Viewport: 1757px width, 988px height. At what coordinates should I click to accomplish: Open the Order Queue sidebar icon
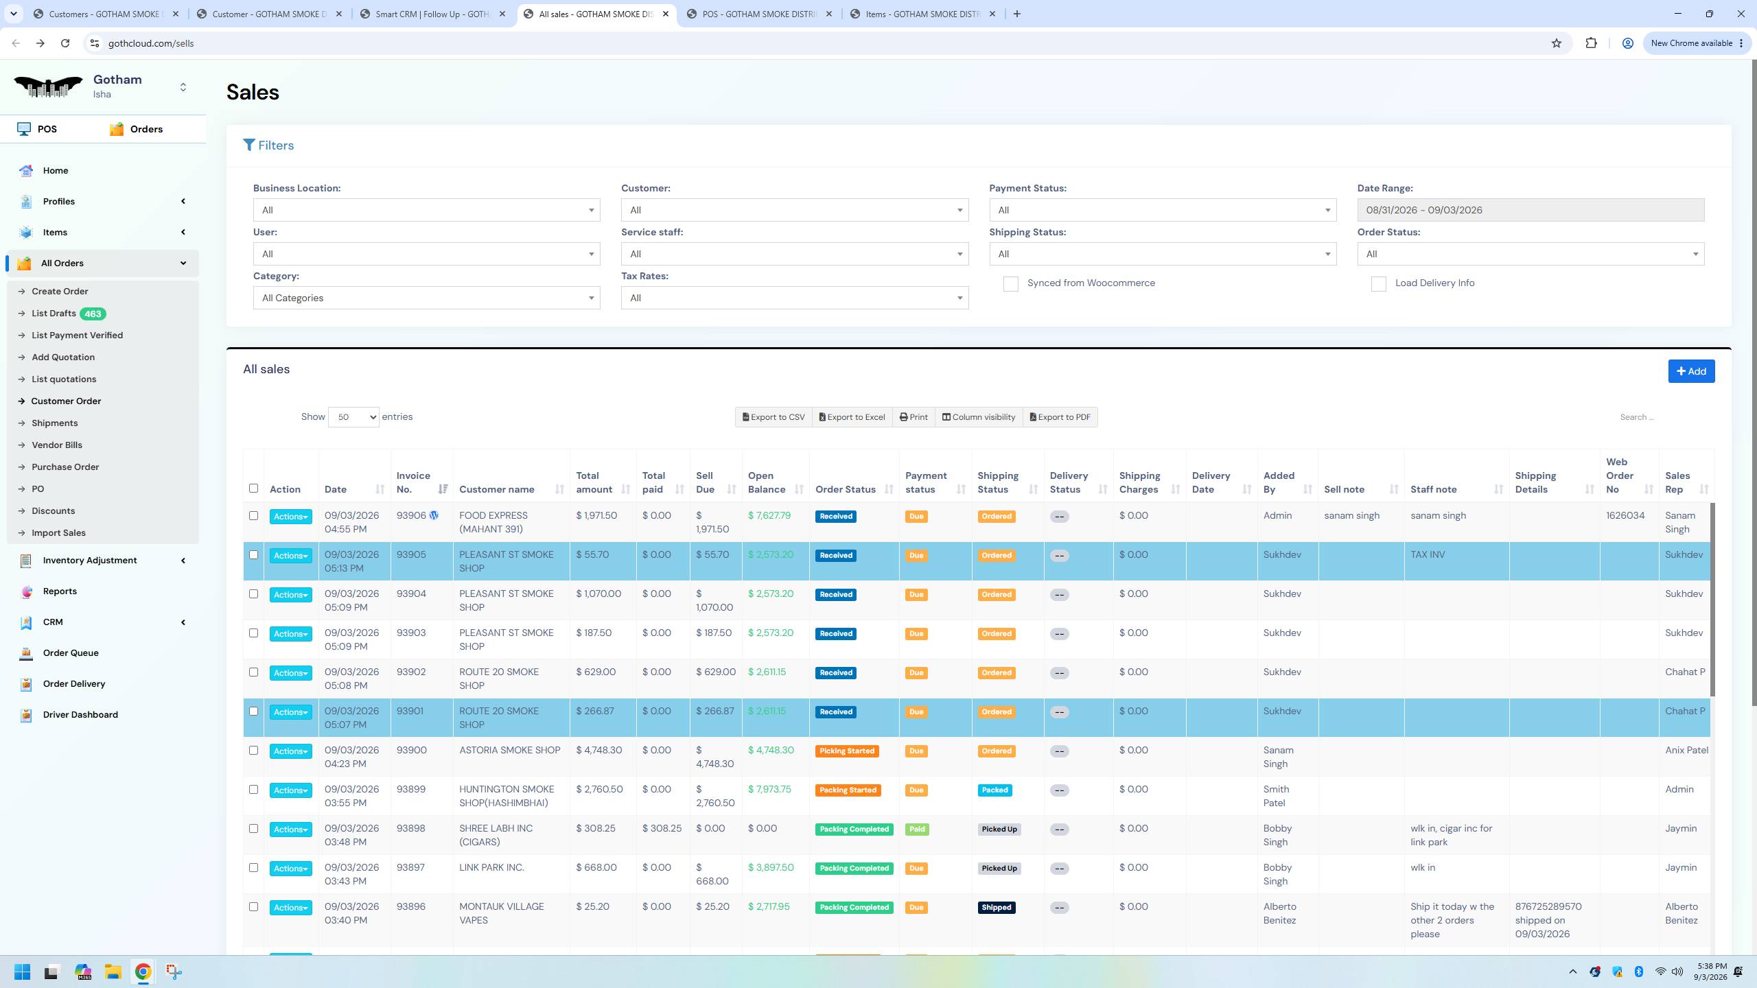(x=26, y=653)
